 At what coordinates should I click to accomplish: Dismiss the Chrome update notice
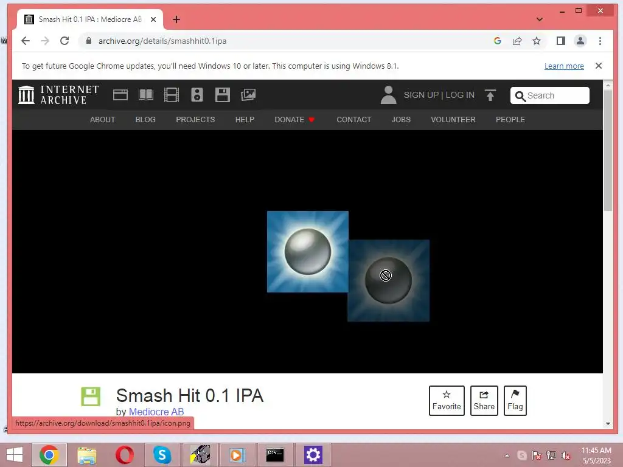(x=599, y=66)
